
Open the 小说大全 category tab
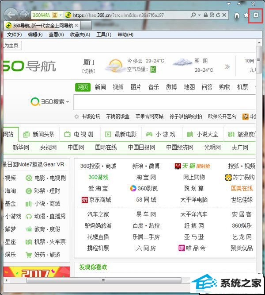(x=203, y=134)
